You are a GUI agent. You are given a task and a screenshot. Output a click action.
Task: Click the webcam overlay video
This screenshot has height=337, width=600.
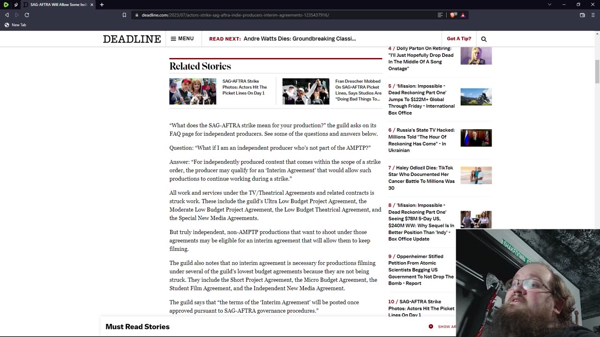tap(528, 283)
